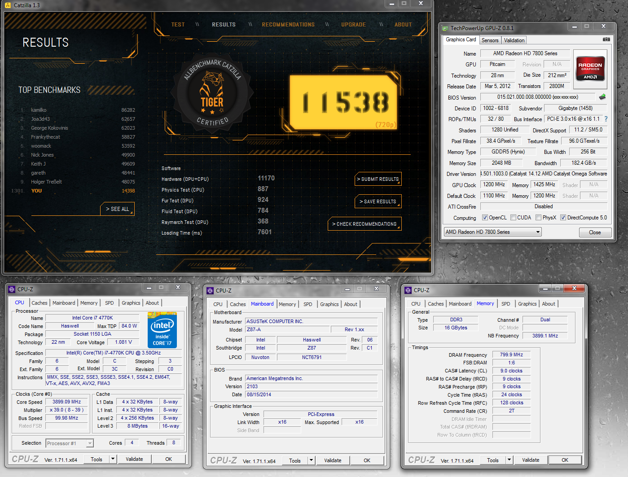Toggle the CUDA checkbox in GPU-Z
This screenshot has width=628, height=477.
(x=513, y=218)
